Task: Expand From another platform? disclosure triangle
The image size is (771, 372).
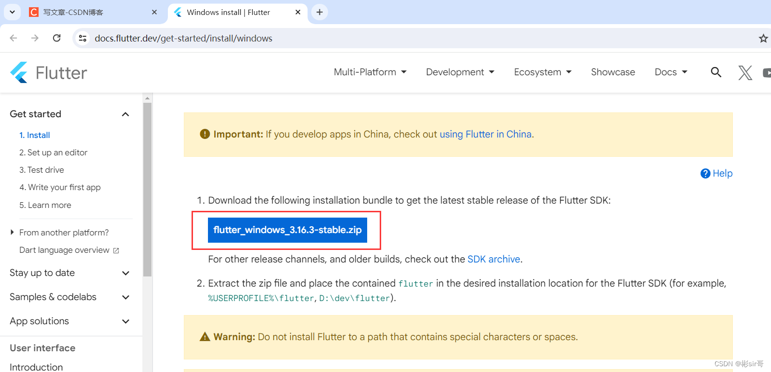Action: point(12,233)
